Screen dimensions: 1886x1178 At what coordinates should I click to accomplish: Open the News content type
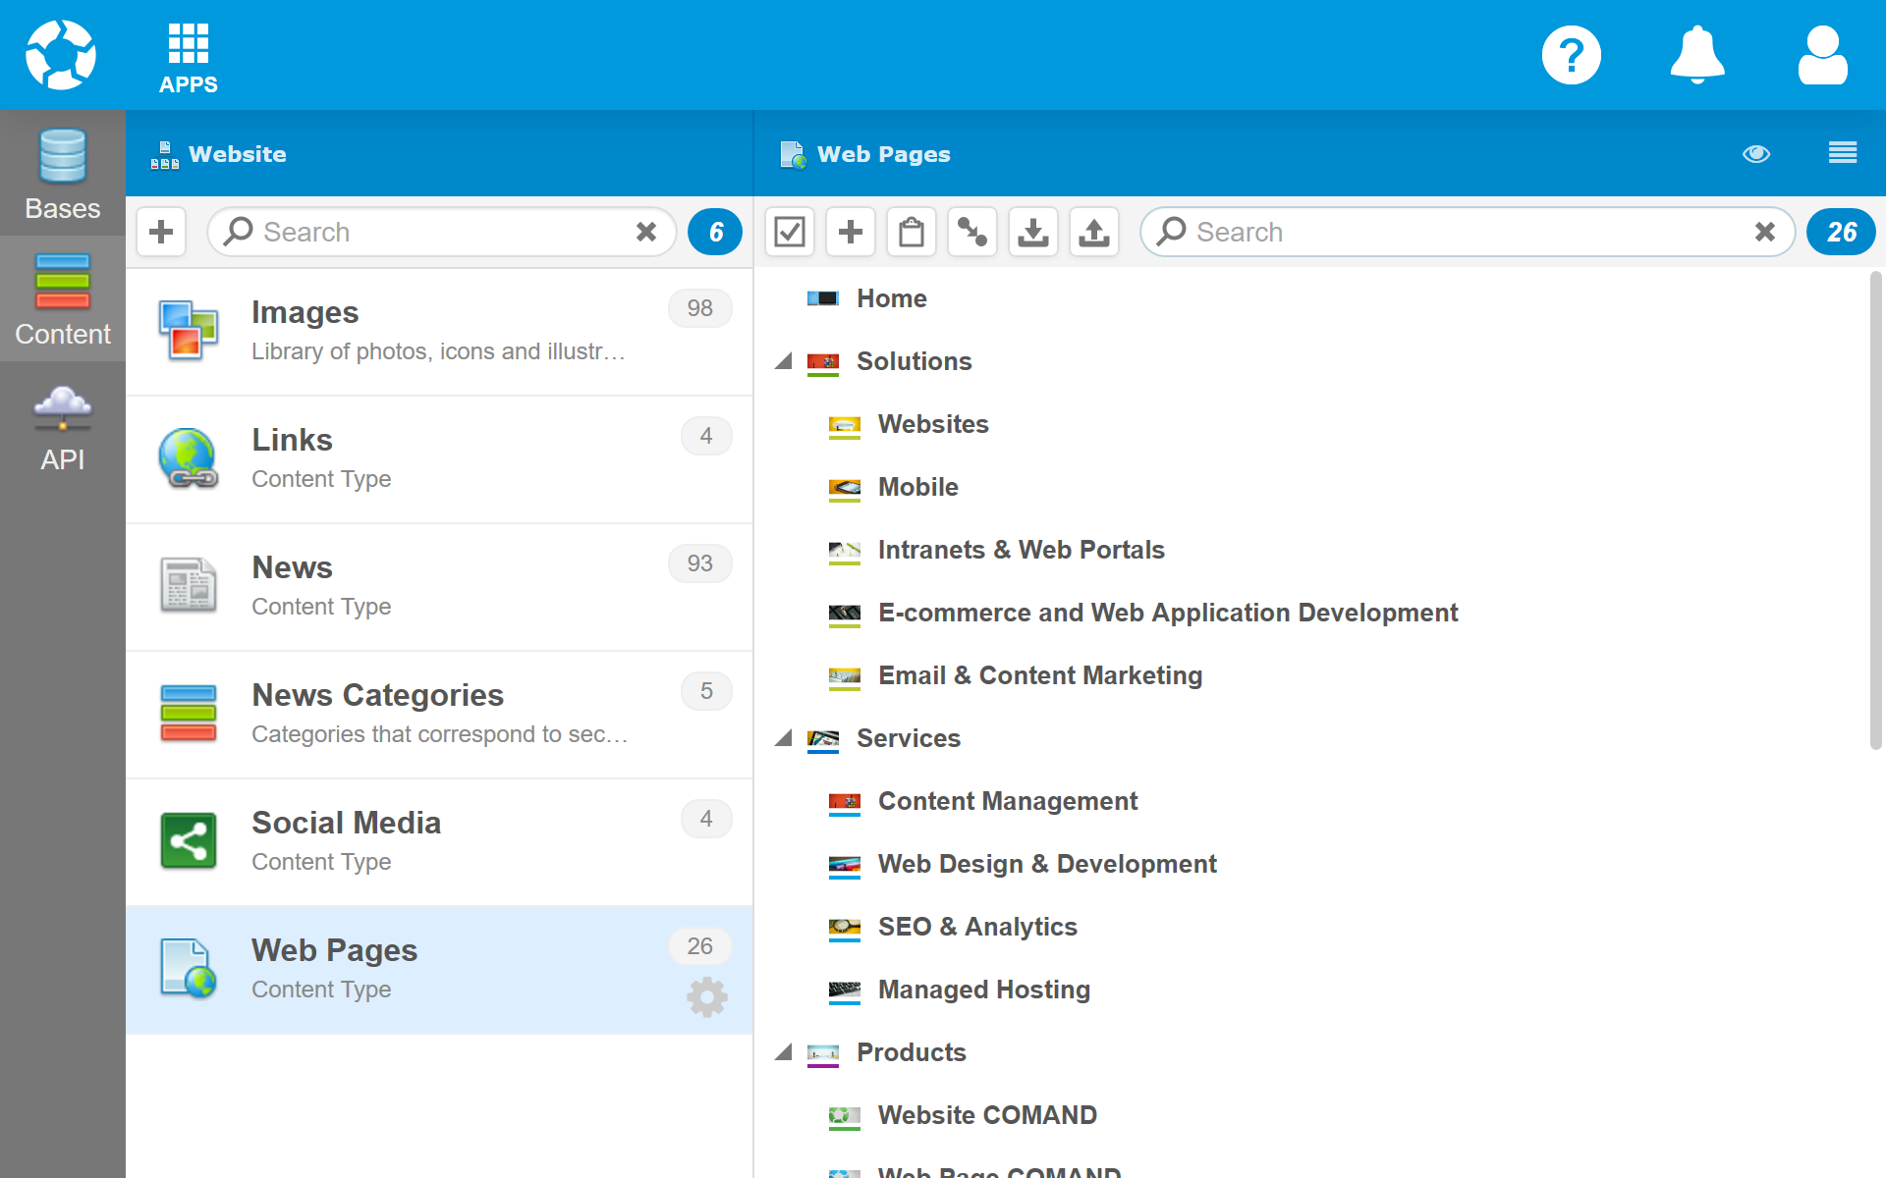pyautogui.click(x=439, y=587)
